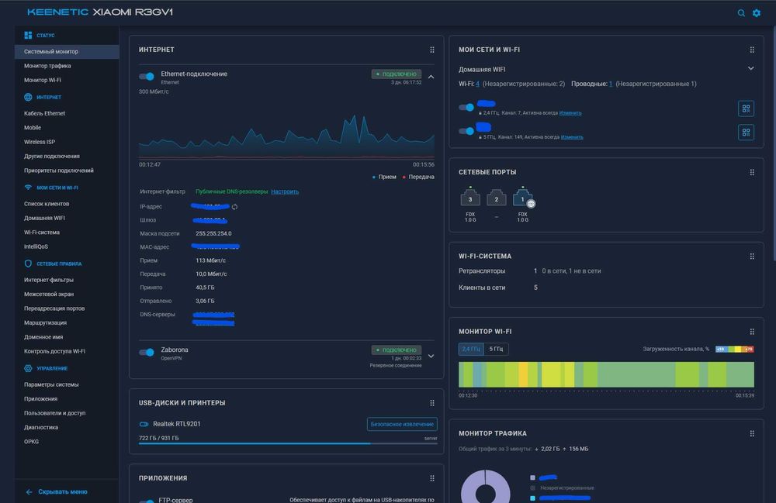
Task: Click the page vertical scrollbar
Action: pyautogui.click(x=773, y=143)
